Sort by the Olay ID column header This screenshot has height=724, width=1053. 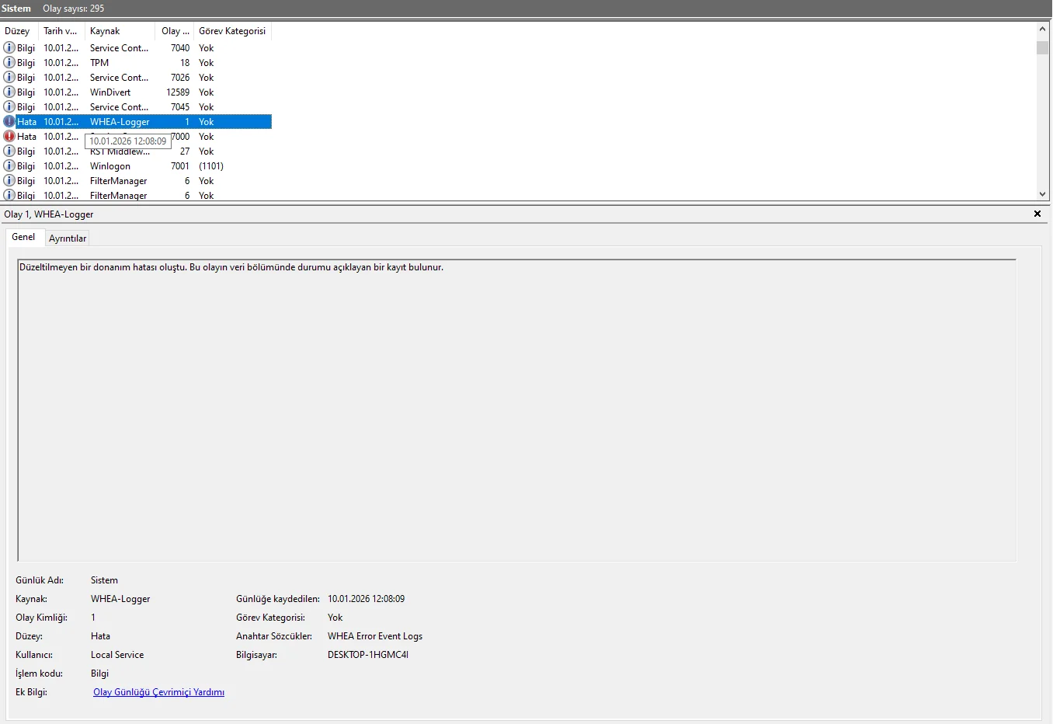coord(175,31)
